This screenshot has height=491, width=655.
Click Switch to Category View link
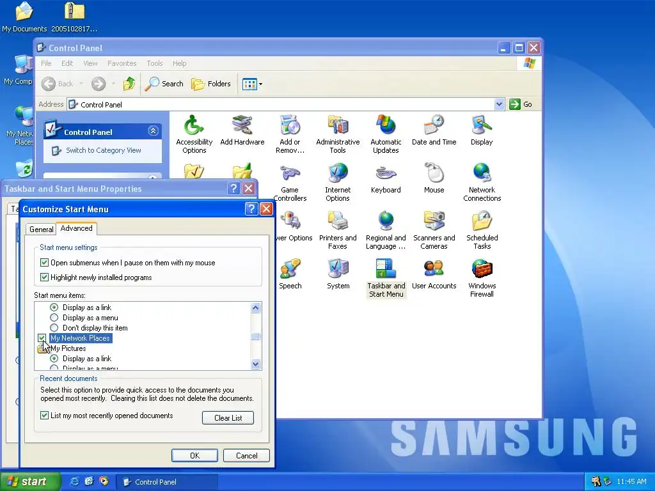pos(103,150)
